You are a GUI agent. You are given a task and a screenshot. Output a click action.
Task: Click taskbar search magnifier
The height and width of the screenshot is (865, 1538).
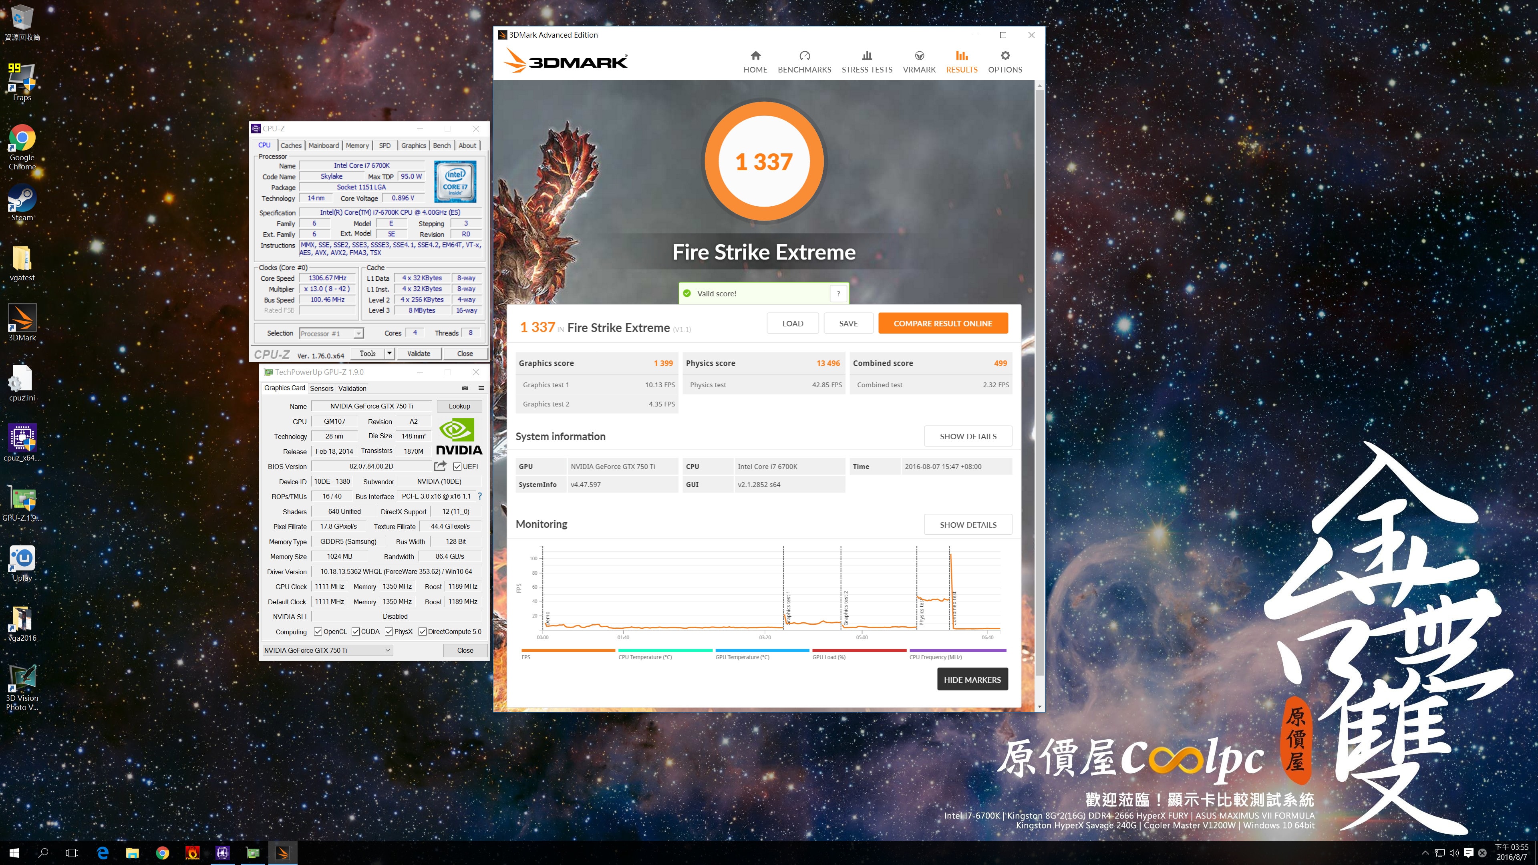pyautogui.click(x=43, y=853)
